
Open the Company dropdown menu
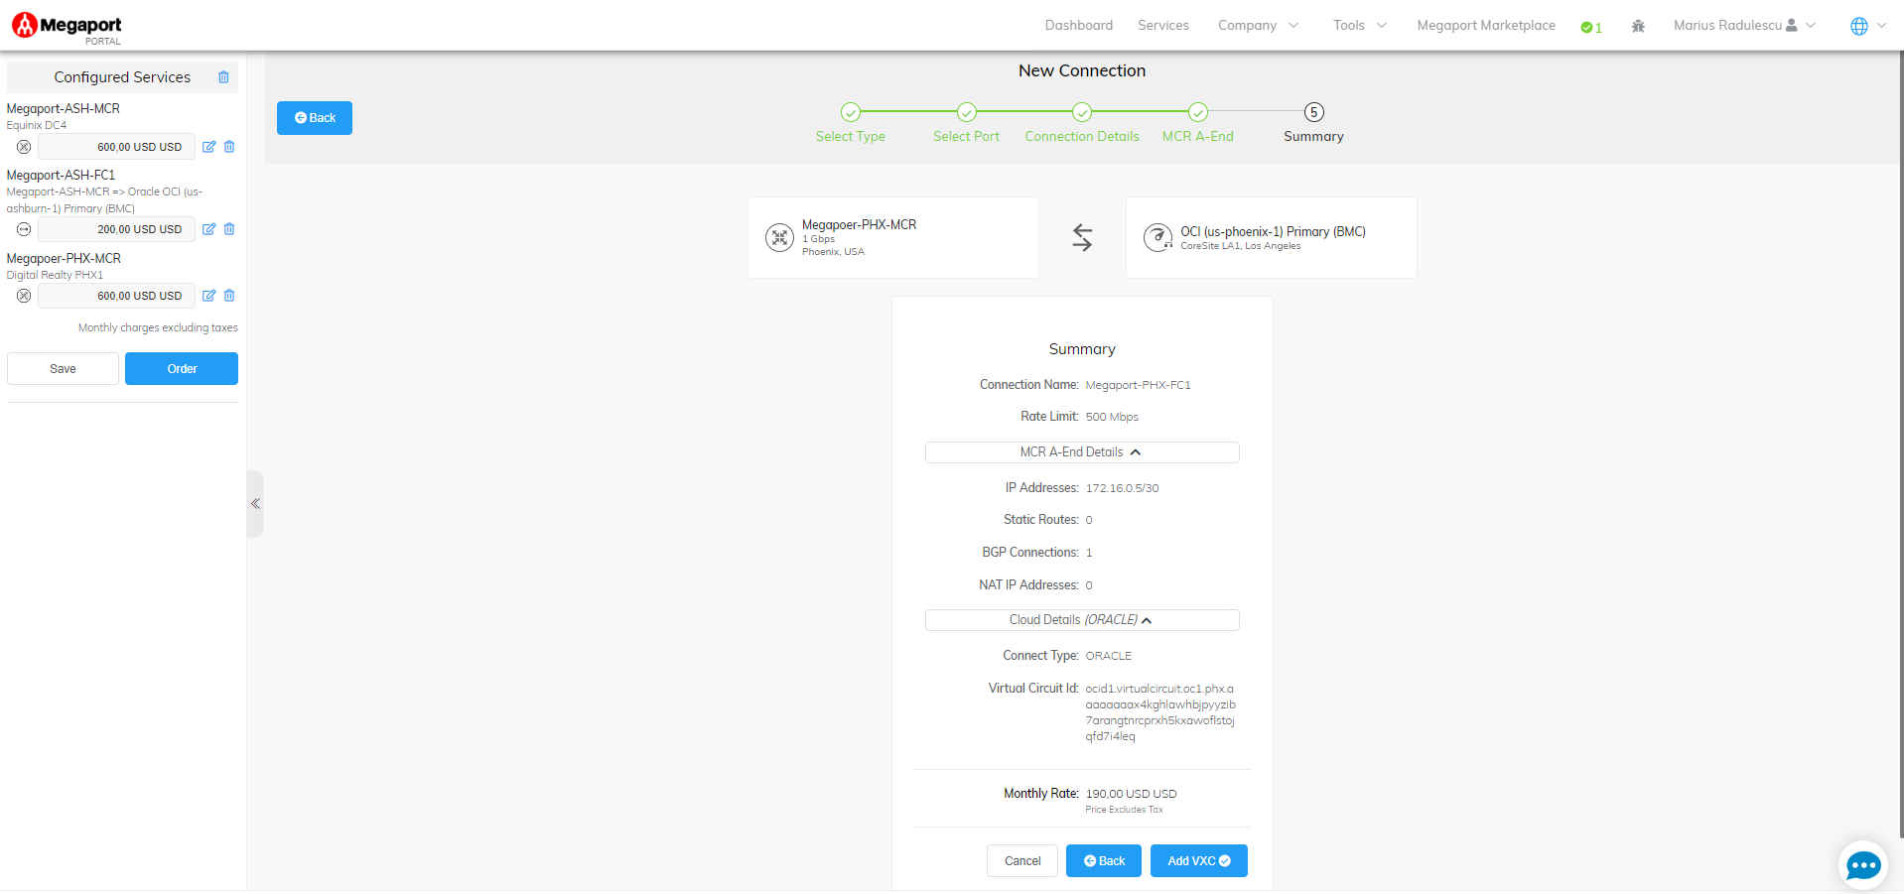tap(1258, 26)
